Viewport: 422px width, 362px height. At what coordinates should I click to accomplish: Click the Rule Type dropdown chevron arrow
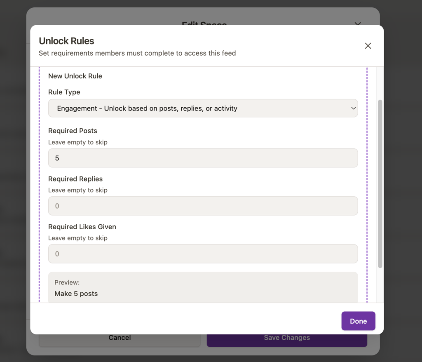(x=353, y=108)
